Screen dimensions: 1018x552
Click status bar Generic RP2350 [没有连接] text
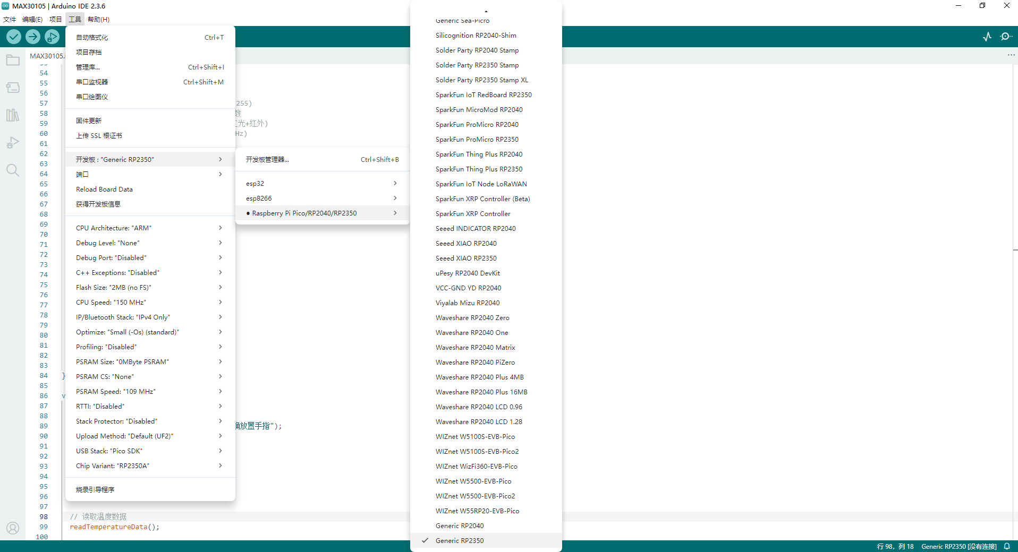[959, 546]
